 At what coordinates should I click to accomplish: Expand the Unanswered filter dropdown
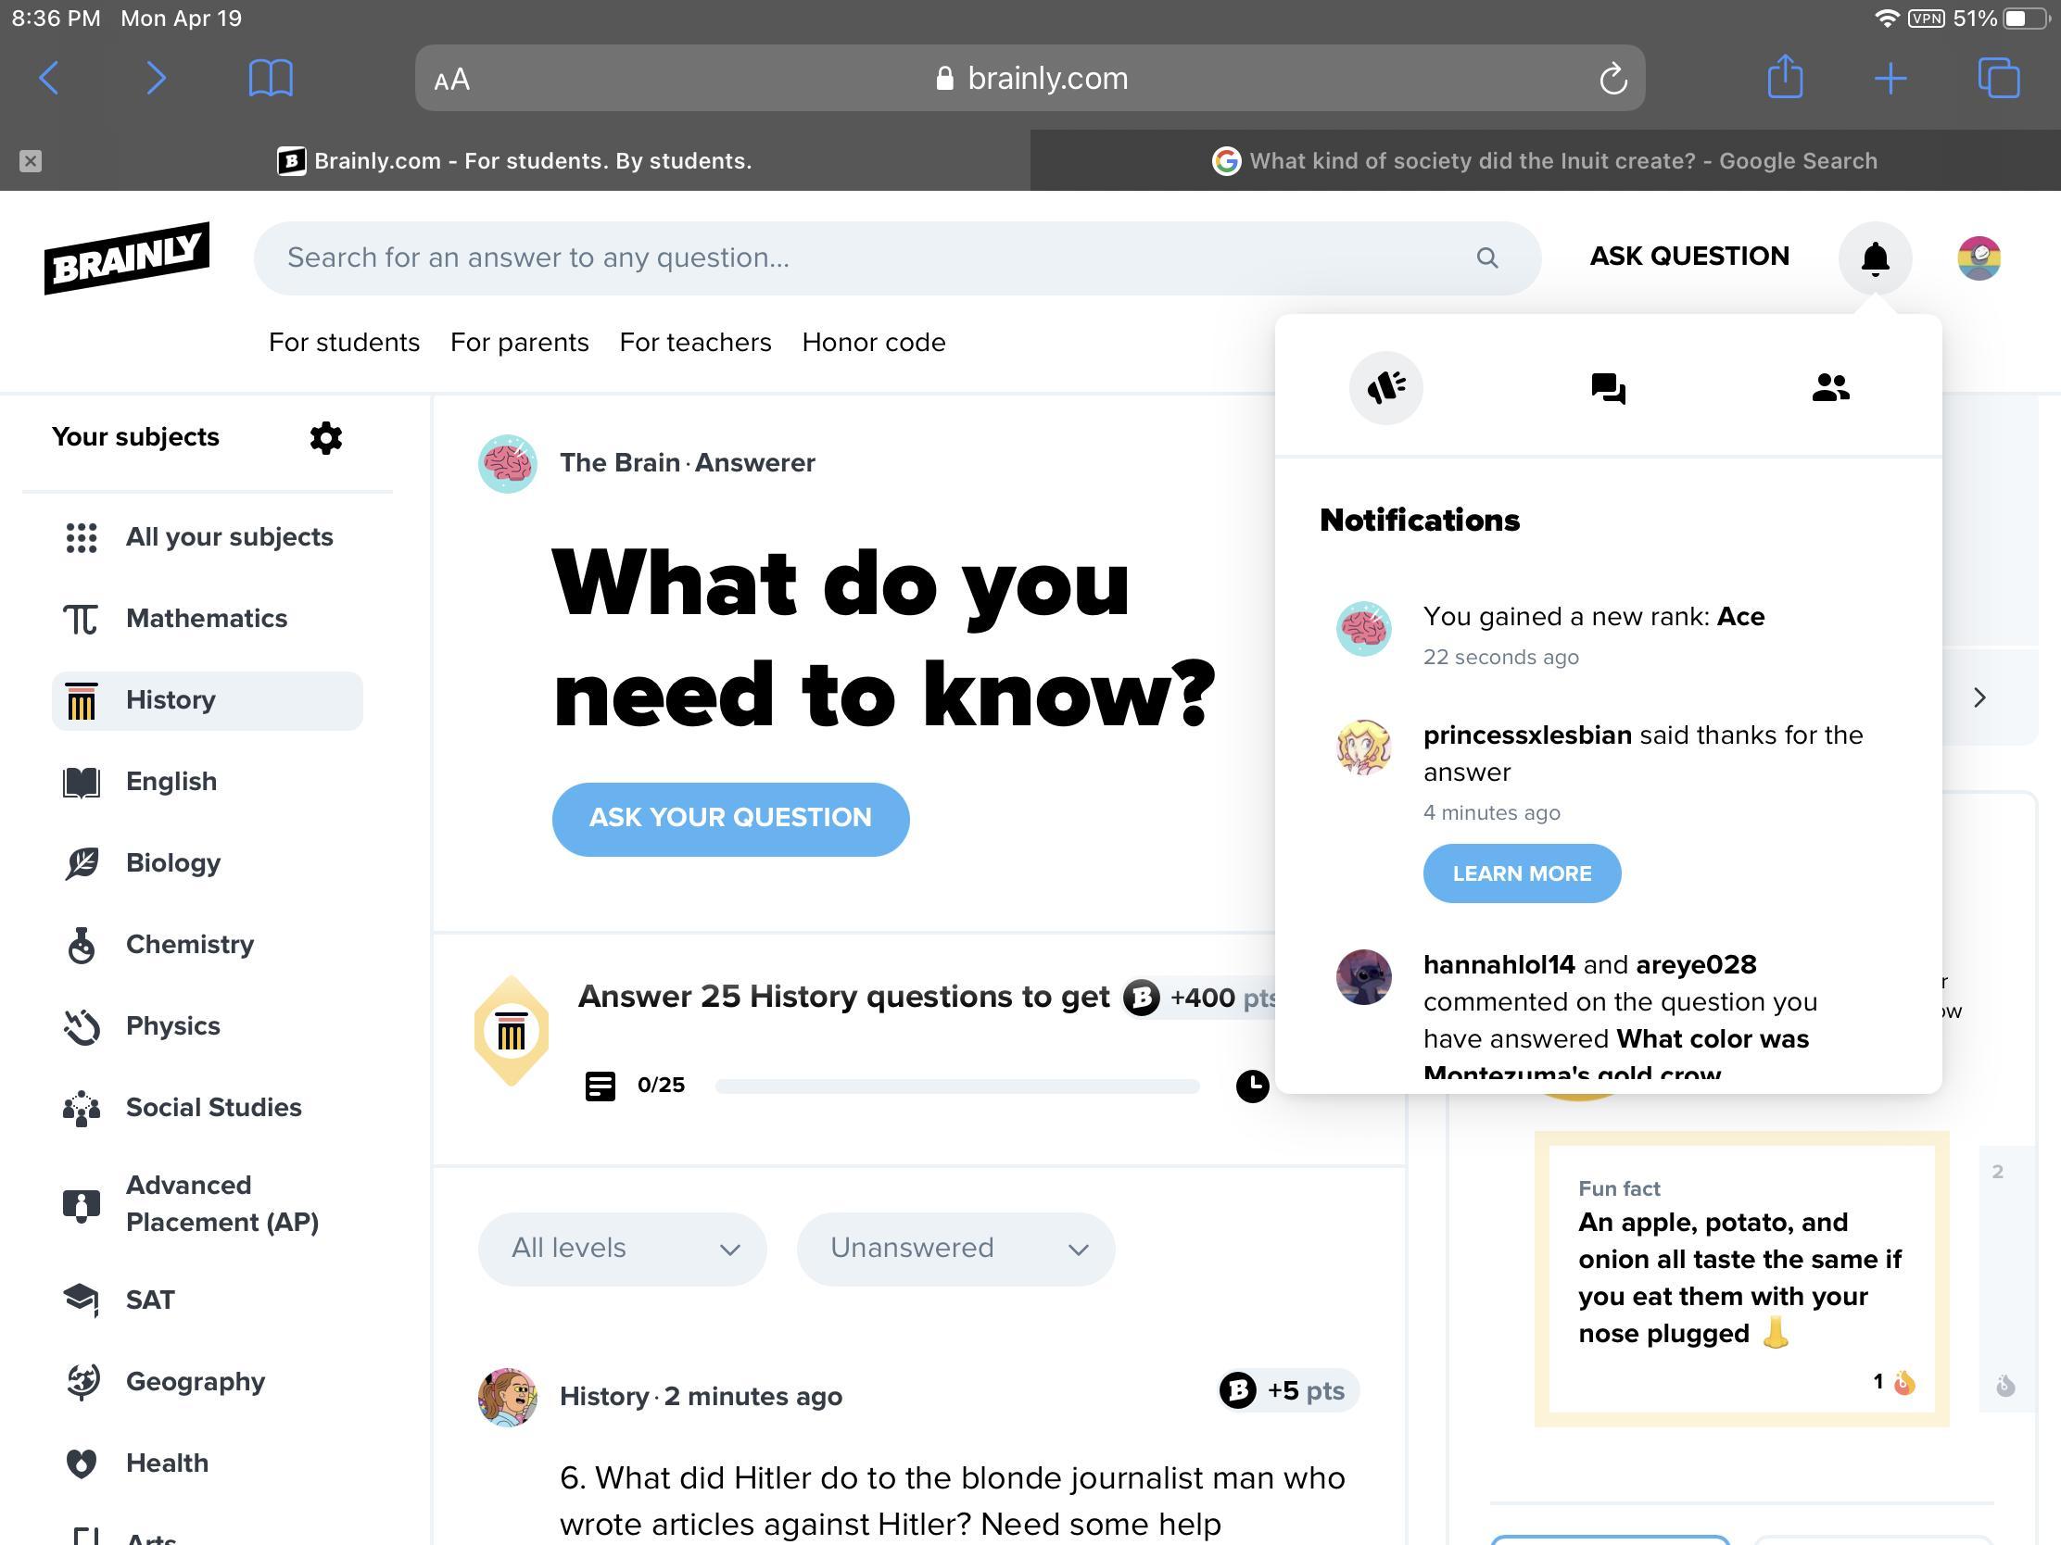[x=955, y=1248]
